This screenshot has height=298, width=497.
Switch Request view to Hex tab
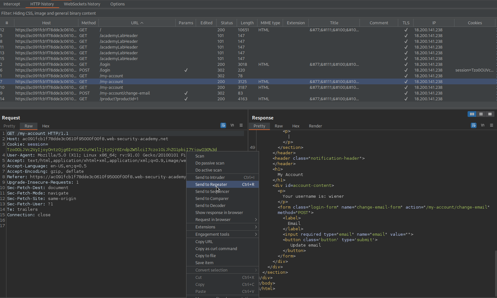[x=46, y=126]
